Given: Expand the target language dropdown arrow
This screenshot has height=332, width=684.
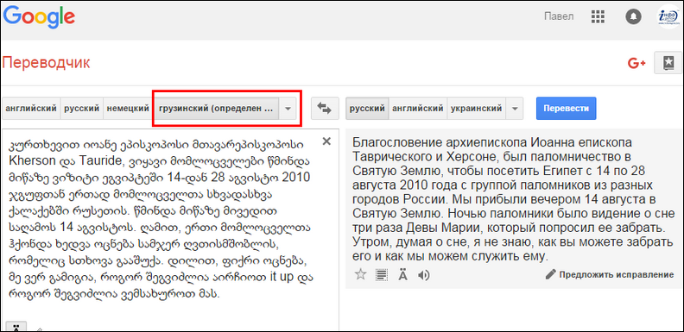Looking at the screenshot, I should 515,109.
